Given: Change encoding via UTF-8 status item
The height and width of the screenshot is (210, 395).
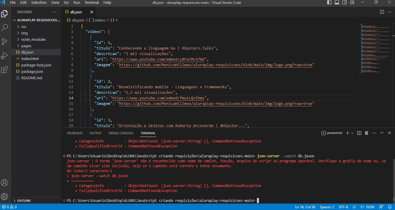Looking at the screenshot, I should pyautogui.click(x=343, y=207).
